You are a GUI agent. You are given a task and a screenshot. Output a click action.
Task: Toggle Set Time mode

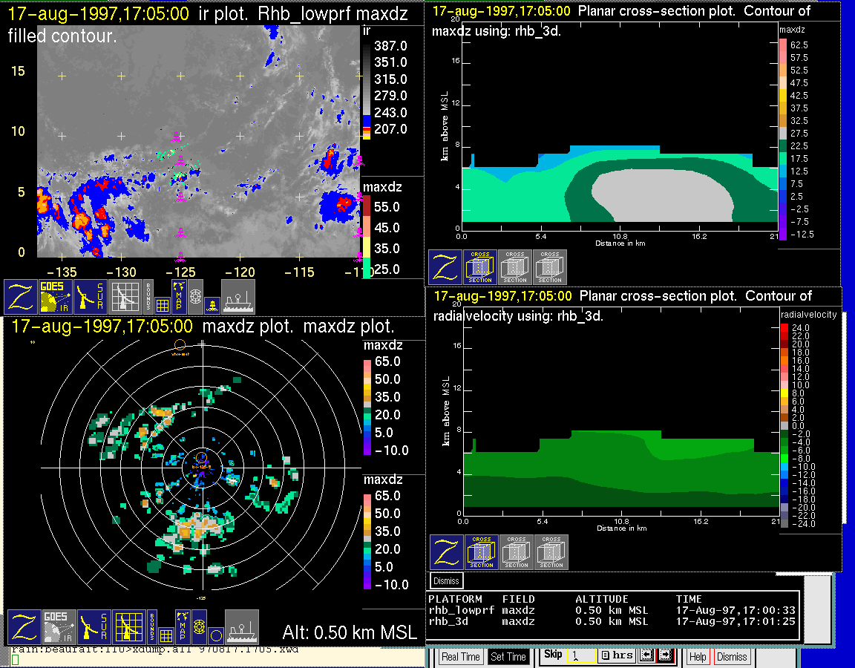[x=508, y=657]
